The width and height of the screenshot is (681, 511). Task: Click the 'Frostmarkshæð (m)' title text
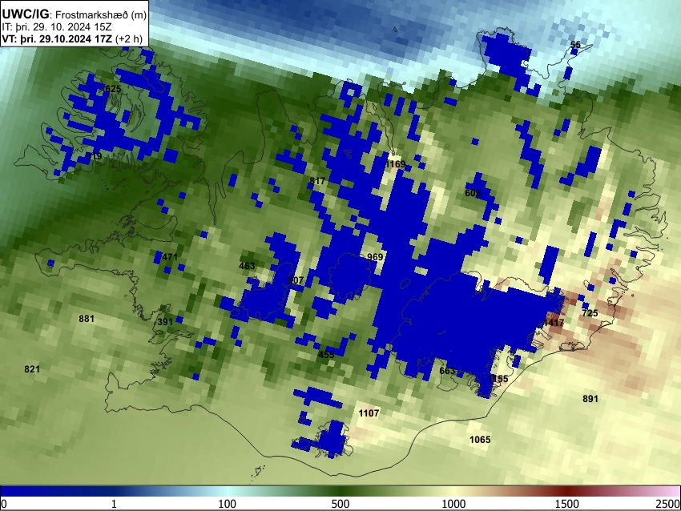(101, 14)
